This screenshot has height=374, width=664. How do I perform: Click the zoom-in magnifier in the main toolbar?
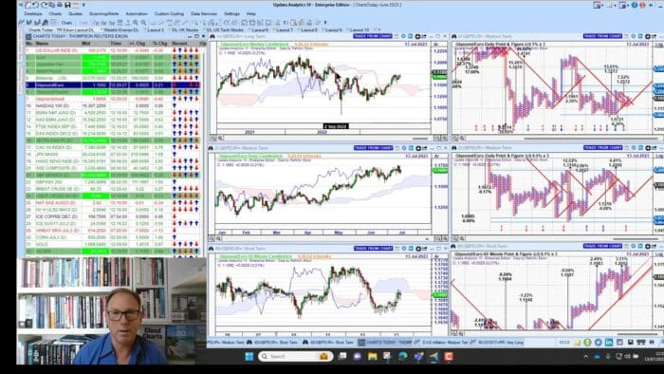click(136, 23)
